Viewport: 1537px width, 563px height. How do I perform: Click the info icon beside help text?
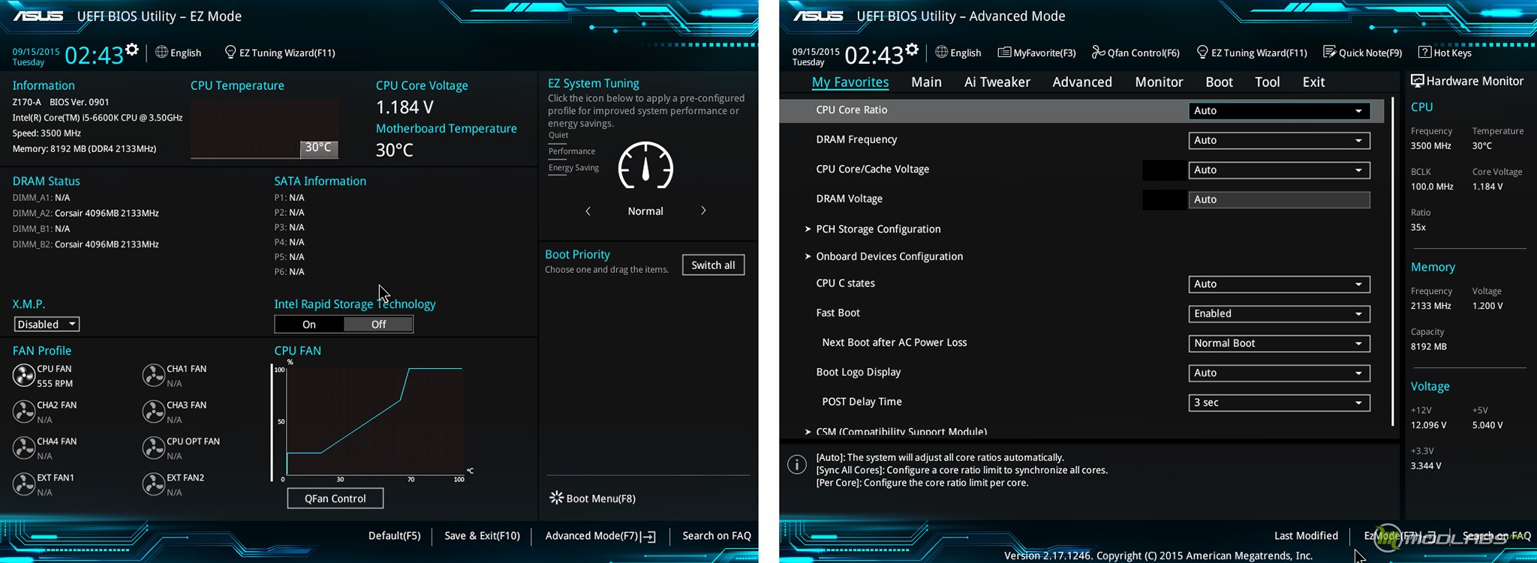pos(797,465)
